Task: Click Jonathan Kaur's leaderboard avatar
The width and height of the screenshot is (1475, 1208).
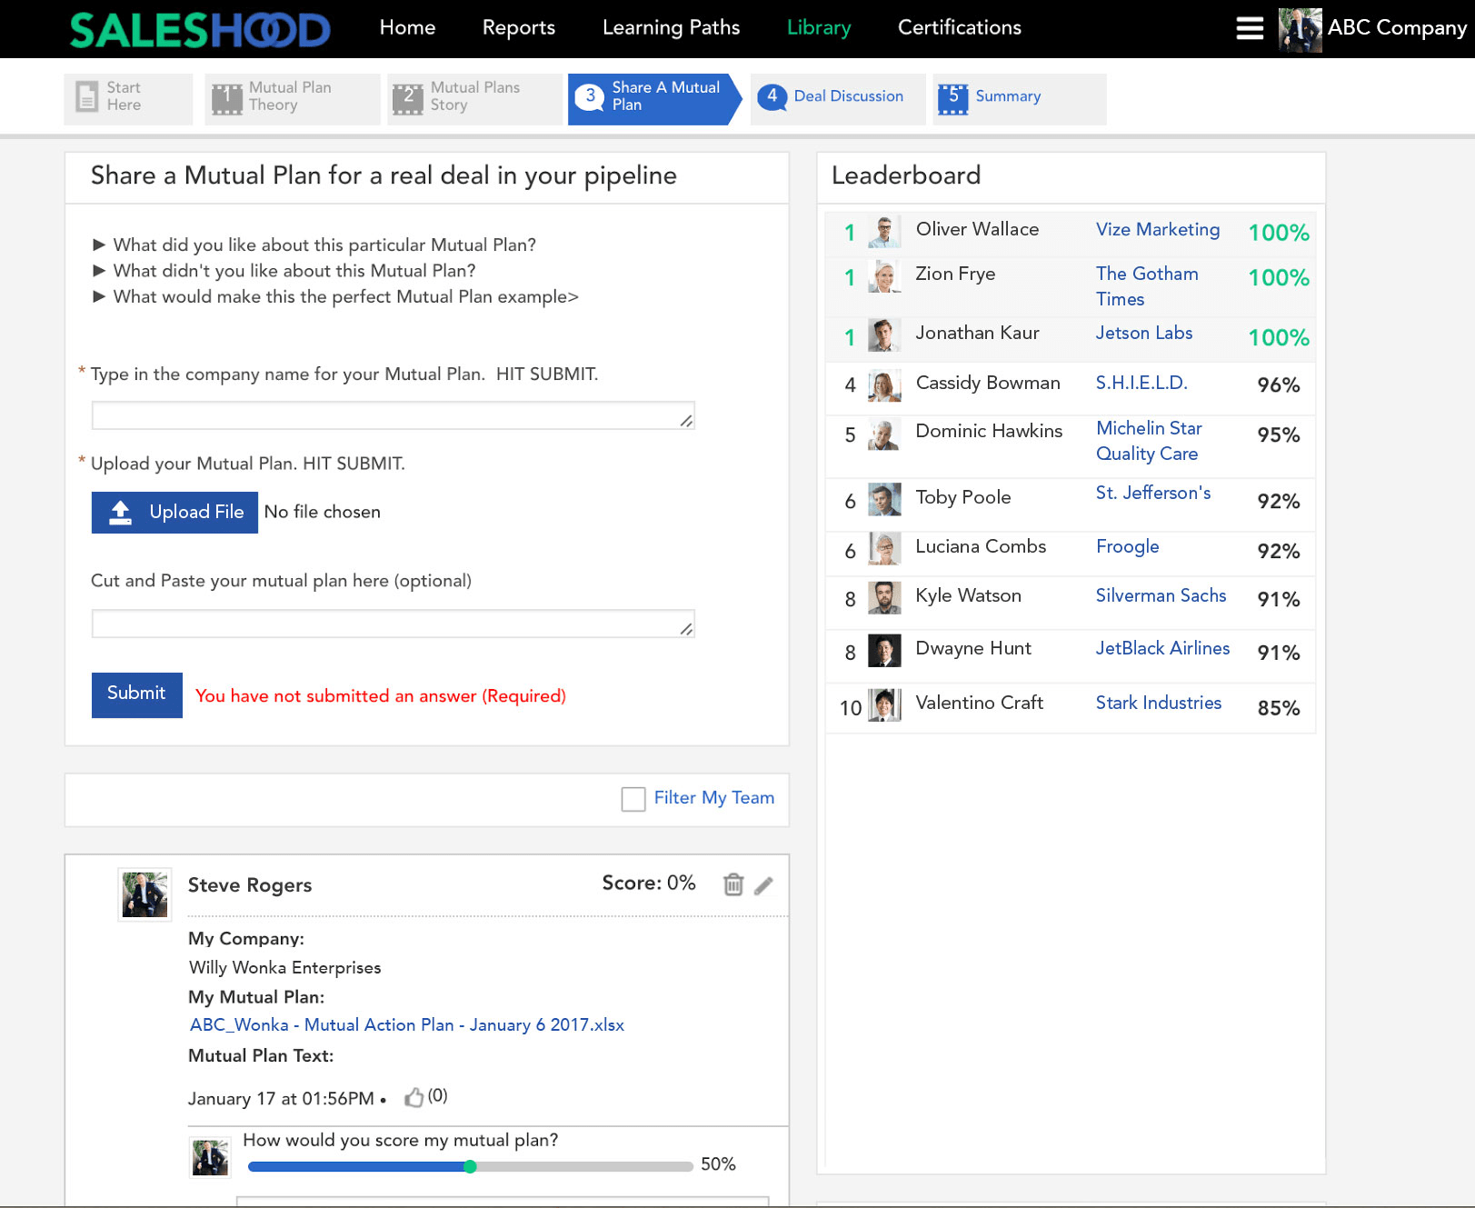Action: pos(884,335)
